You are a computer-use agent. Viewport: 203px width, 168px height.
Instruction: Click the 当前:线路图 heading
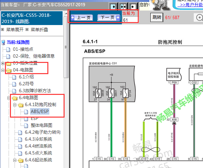(x=18, y=42)
